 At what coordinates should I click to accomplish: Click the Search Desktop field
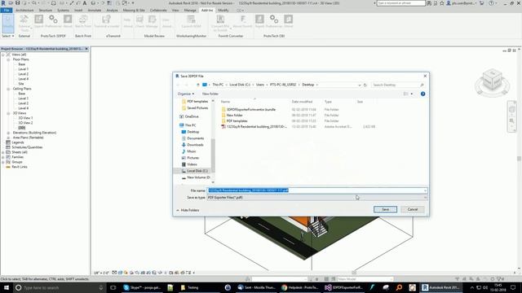click(x=398, y=85)
